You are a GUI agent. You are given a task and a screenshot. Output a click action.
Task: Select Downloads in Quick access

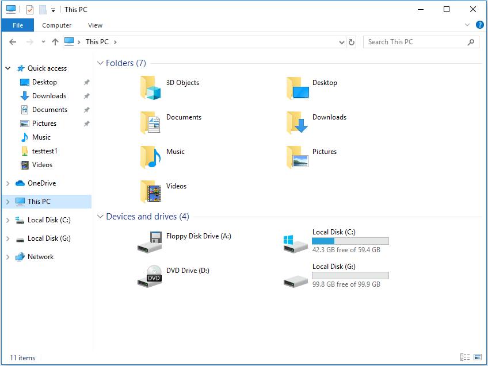49,96
